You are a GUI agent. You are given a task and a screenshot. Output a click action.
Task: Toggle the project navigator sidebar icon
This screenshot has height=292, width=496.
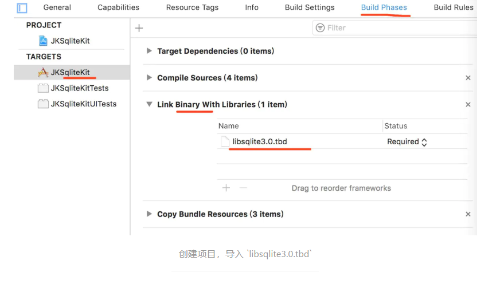[22, 8]
